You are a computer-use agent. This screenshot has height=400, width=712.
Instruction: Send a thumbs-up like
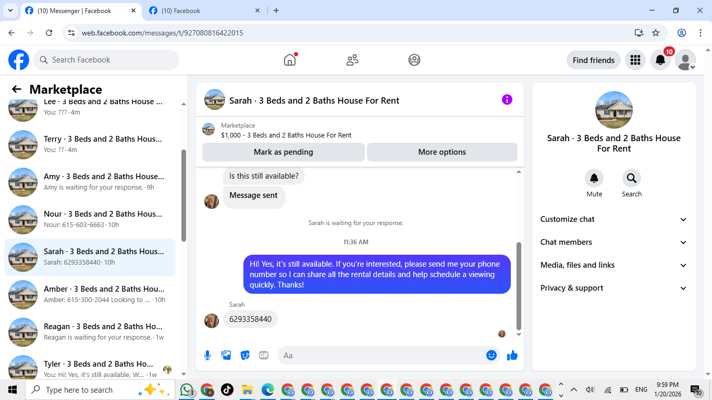[x=512, y=355]
